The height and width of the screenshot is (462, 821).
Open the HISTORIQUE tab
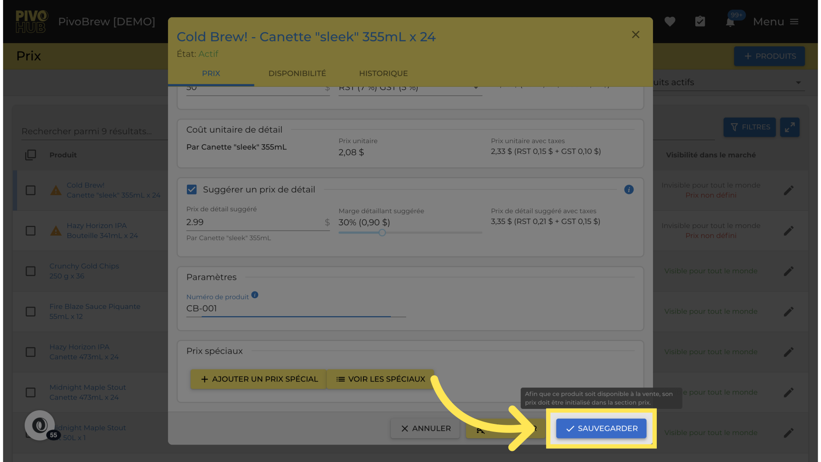tap(383, 74)
